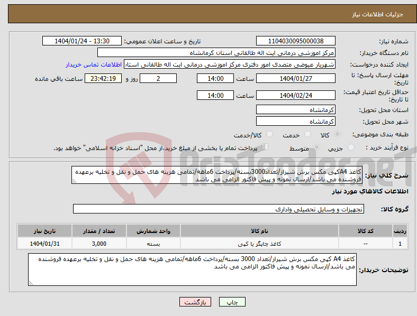Click item name کاغذ چاپگر یا کپی
417x316 pixels.
[x=259, y=244]
